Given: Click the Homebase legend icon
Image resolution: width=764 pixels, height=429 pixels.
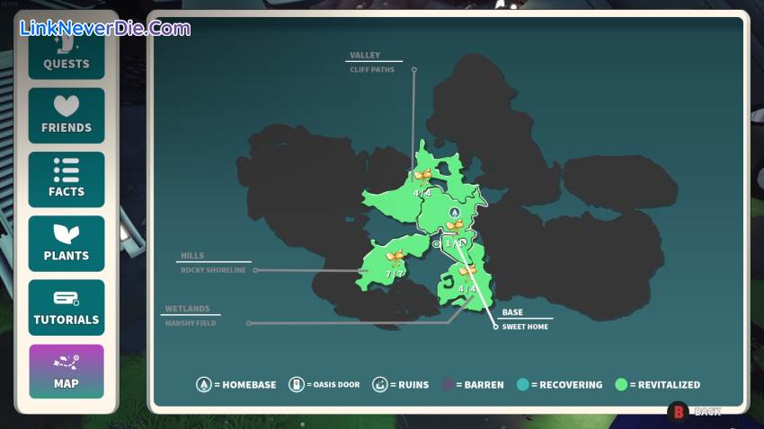Looking at the screenshot, I should 204,385.
